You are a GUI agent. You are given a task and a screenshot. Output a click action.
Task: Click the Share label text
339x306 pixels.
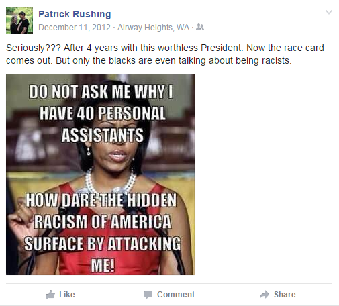point(285,295)
